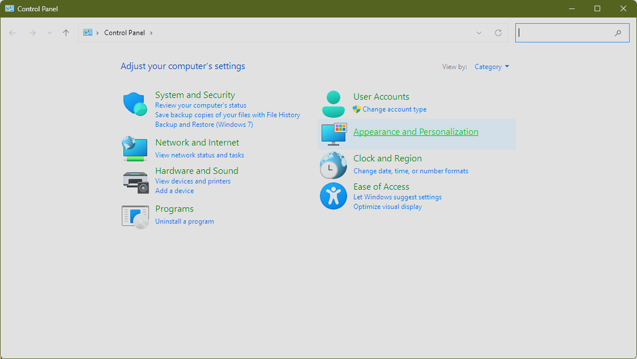Open System and Security category
637x359 pixels.
pos(195,95)
